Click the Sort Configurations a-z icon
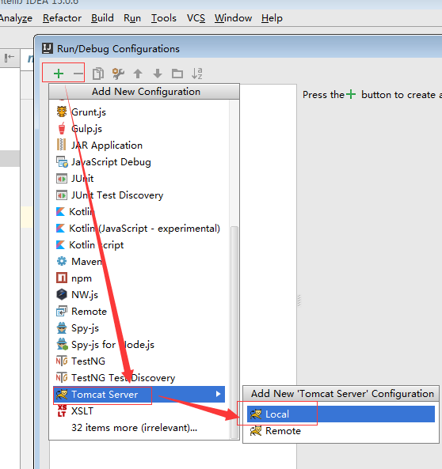The image size is (442, 469). click(x=197, y=74)
